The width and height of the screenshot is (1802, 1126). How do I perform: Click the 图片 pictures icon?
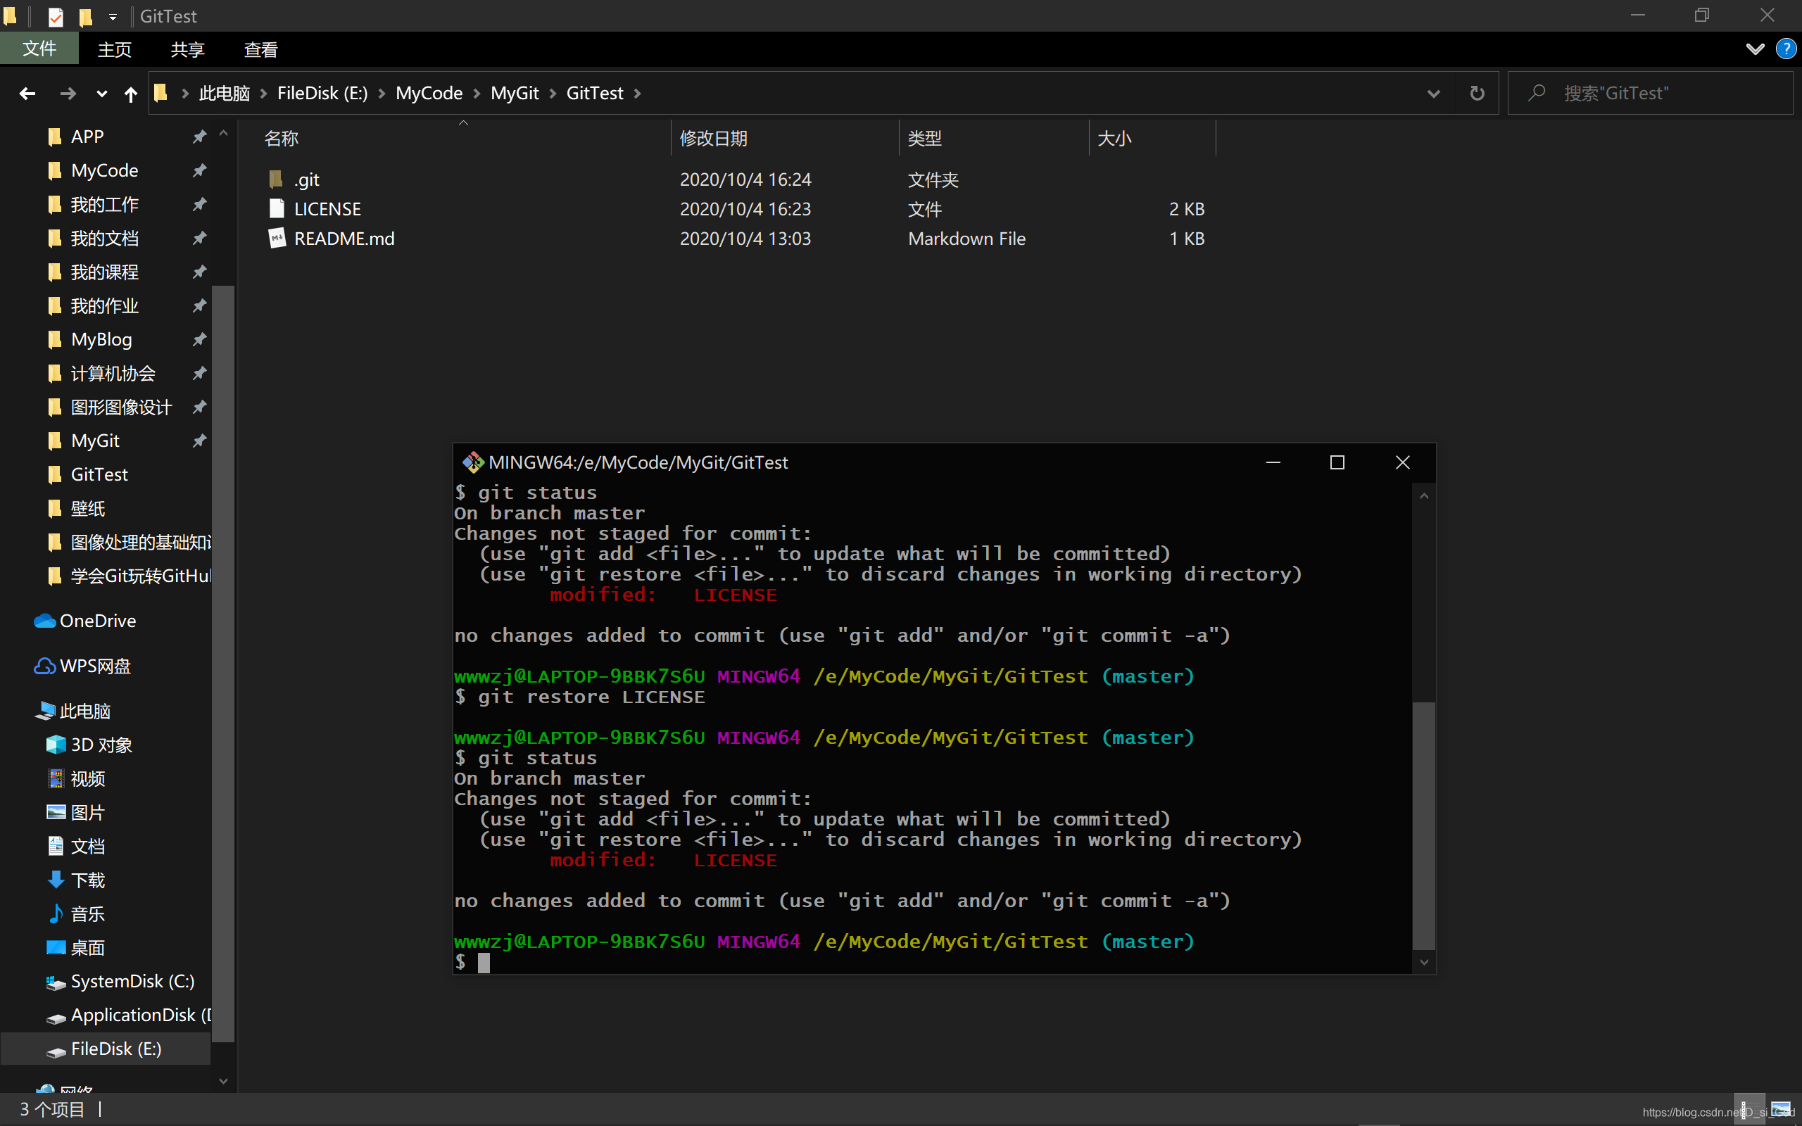pyautogui.click(x=56, y=811)
